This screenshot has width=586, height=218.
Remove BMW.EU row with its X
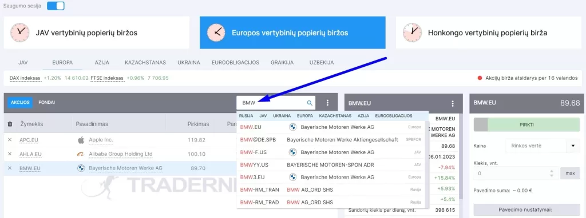(x=10, y=168)
